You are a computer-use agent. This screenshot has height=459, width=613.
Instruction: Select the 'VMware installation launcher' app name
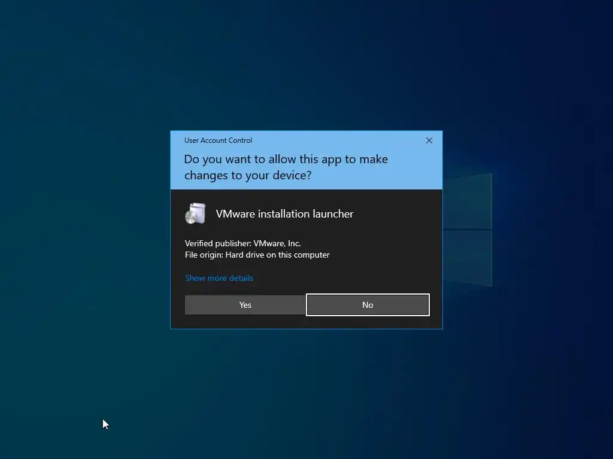tap(284, 214)
